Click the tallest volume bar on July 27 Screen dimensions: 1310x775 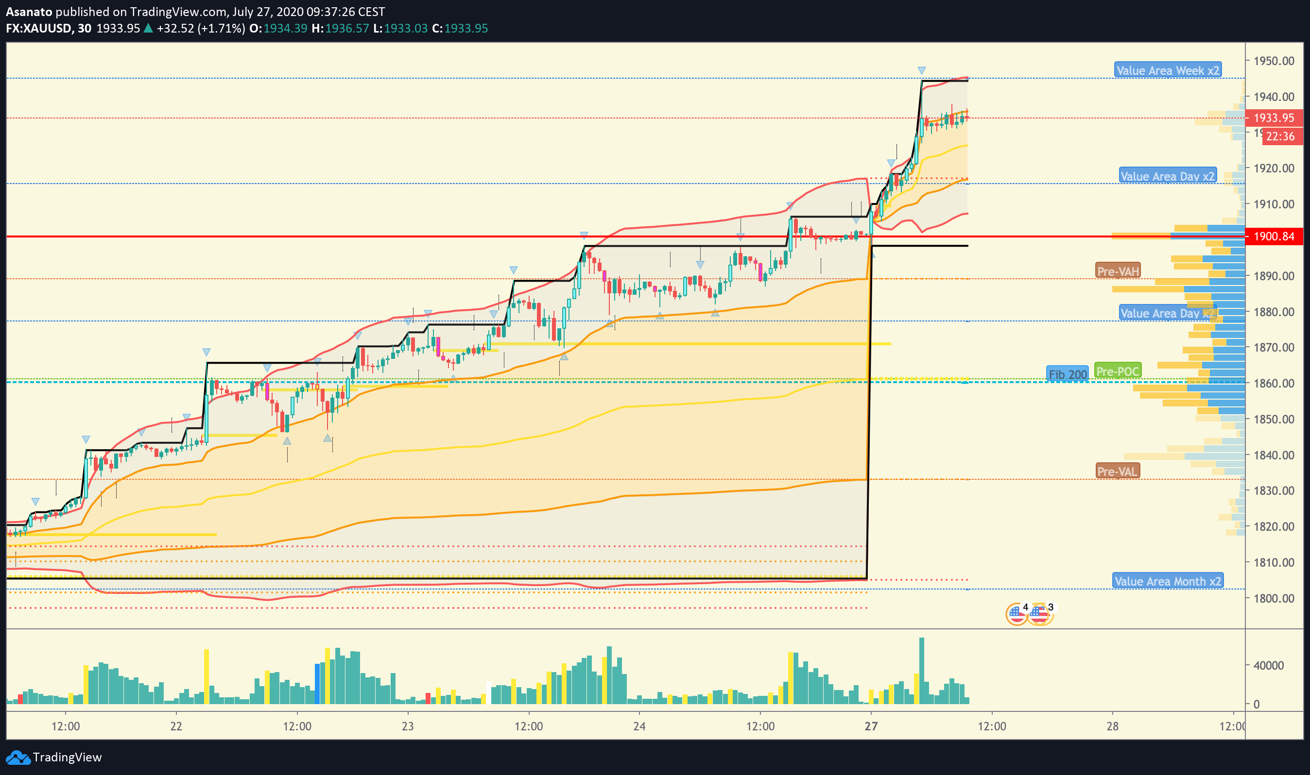pyautogui.click(x=922, y=671)
